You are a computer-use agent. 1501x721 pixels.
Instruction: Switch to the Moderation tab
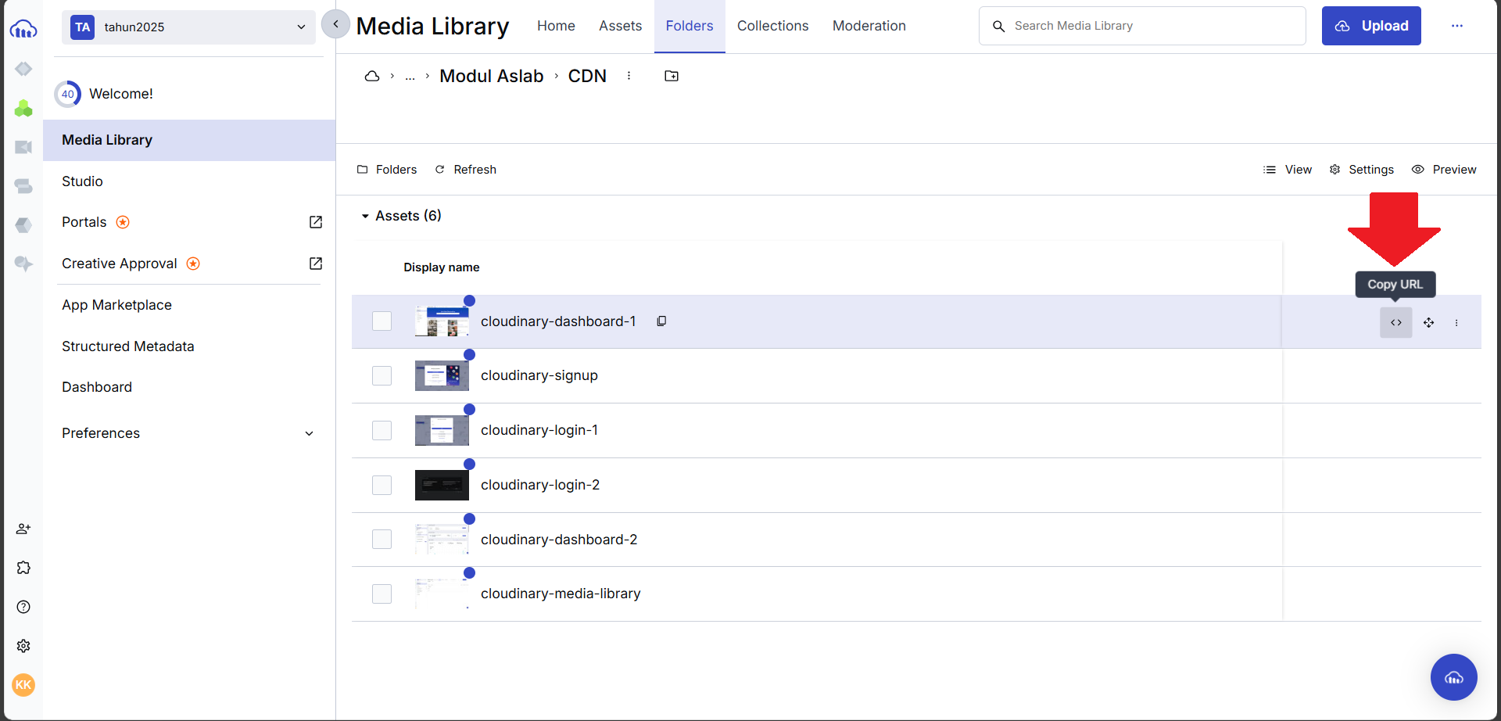tap(869, 26)
